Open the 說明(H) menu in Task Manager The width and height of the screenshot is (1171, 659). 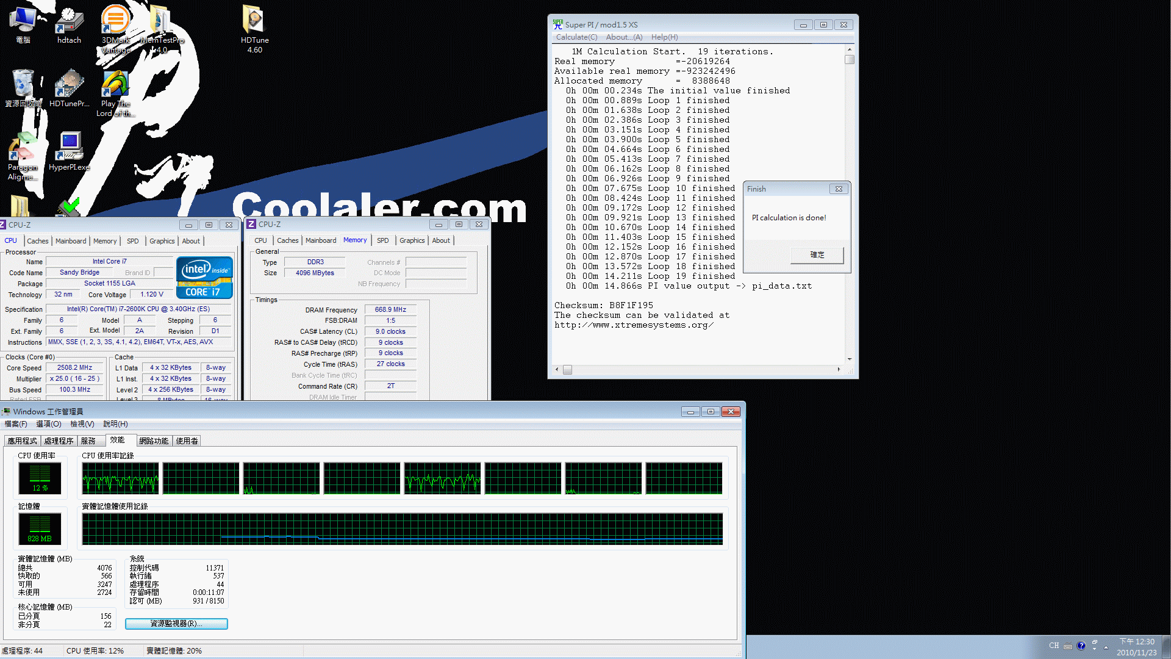115,424
